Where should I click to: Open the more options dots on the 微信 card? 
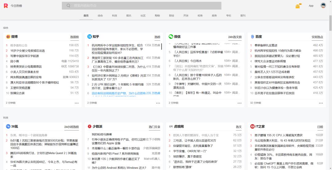tap(239, 103)
